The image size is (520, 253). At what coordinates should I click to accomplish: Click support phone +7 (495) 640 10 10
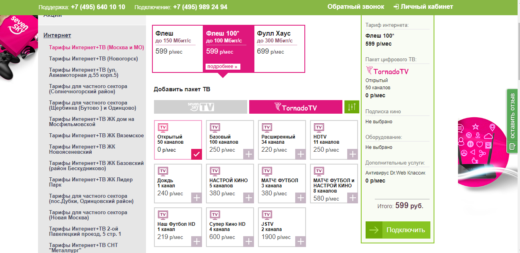click(x=98, y=7)
